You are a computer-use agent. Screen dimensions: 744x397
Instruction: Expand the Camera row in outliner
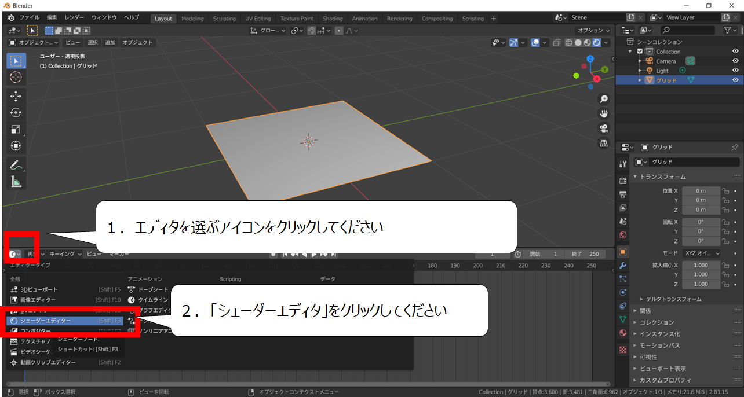pyautogui.click(x=640, y=61)
